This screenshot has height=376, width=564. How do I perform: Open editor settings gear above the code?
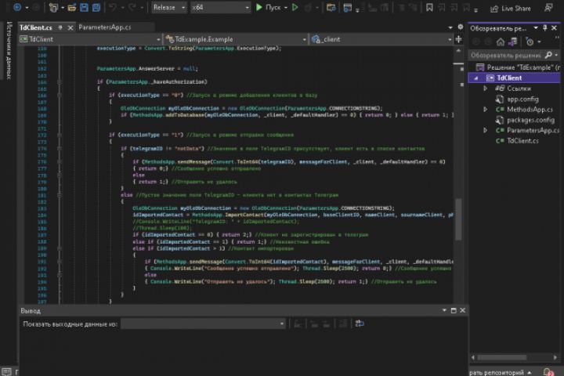coord(460,27)
